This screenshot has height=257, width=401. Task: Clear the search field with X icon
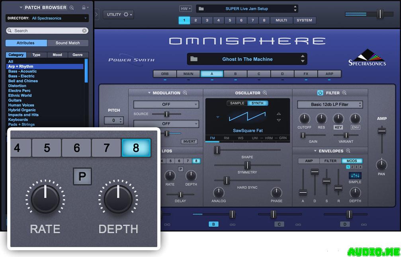(84, 31)
